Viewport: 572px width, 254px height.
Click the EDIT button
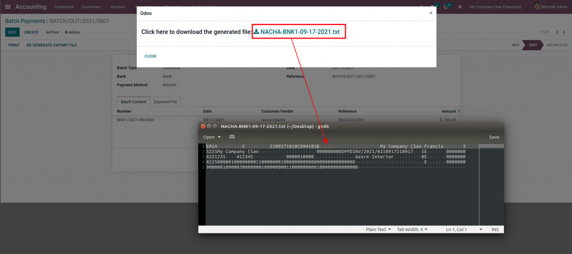12,32
